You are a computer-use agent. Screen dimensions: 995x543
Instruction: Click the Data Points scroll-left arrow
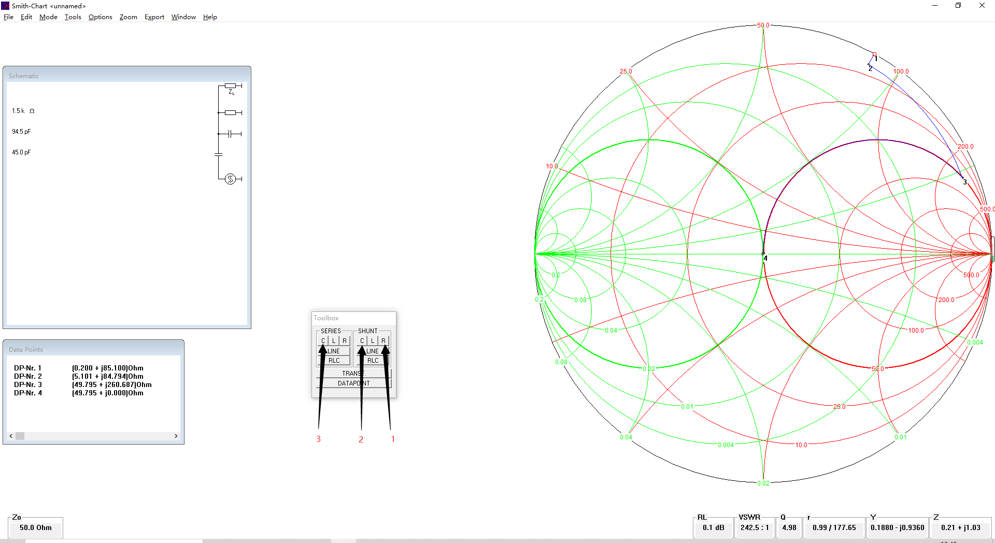pyautogui.click(x=11, y=436)
